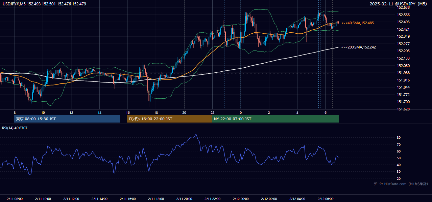Select the chart title 2025-02-11 のUSD/JPY (M5)
This screenshot has width=432, height=202.
[399, 4]
